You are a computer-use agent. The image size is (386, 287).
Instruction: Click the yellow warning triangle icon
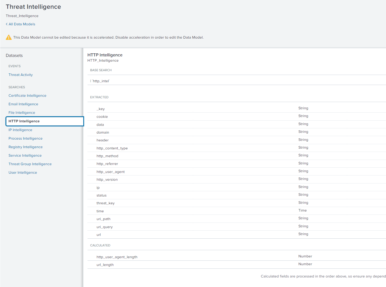coord(9,37)
